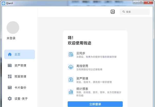The height and width of the screenshot is (107, 155).
Task: Click the 离线使用 cloud upload icon
Action: 71,67
